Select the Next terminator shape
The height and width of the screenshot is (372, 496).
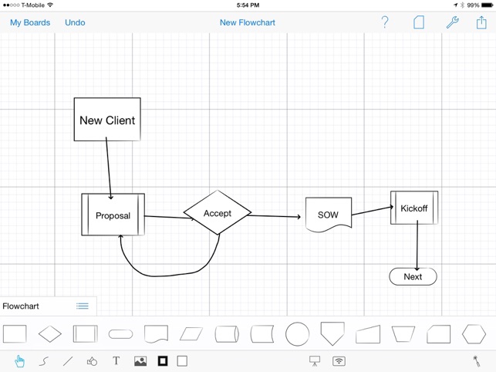[413, 276]
